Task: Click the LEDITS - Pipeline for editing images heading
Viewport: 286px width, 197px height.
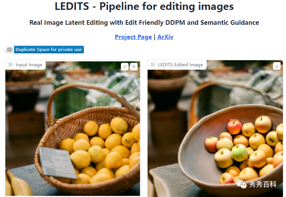Action: [144, 6]
